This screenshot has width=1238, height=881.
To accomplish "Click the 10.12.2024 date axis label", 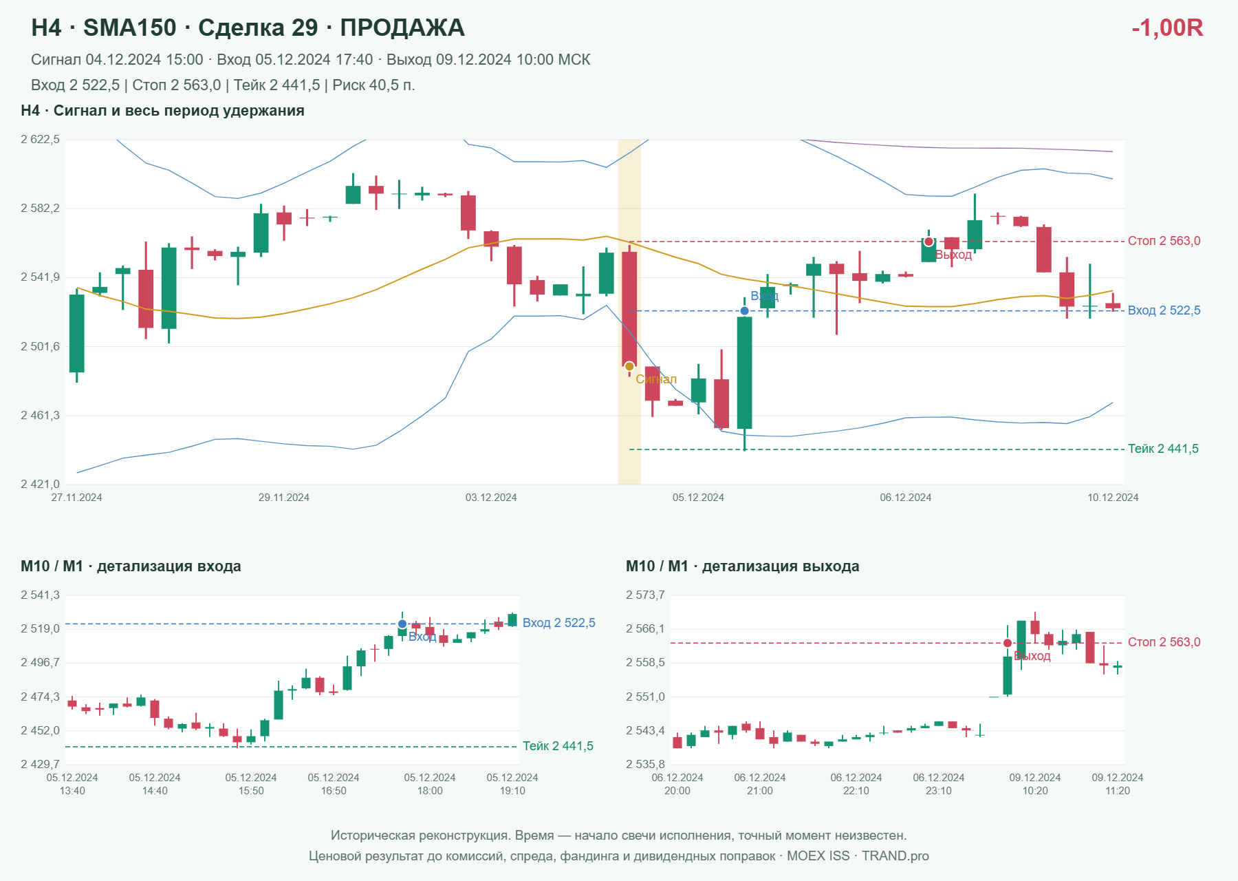I will (1113, 498).
